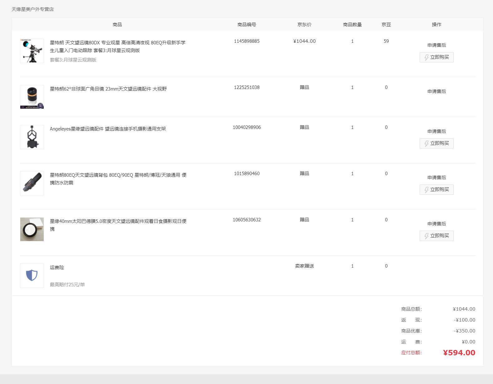Click product number 1015890460
Screen dimensions: 493x384
pyautogui.click(x=247, y=174)
